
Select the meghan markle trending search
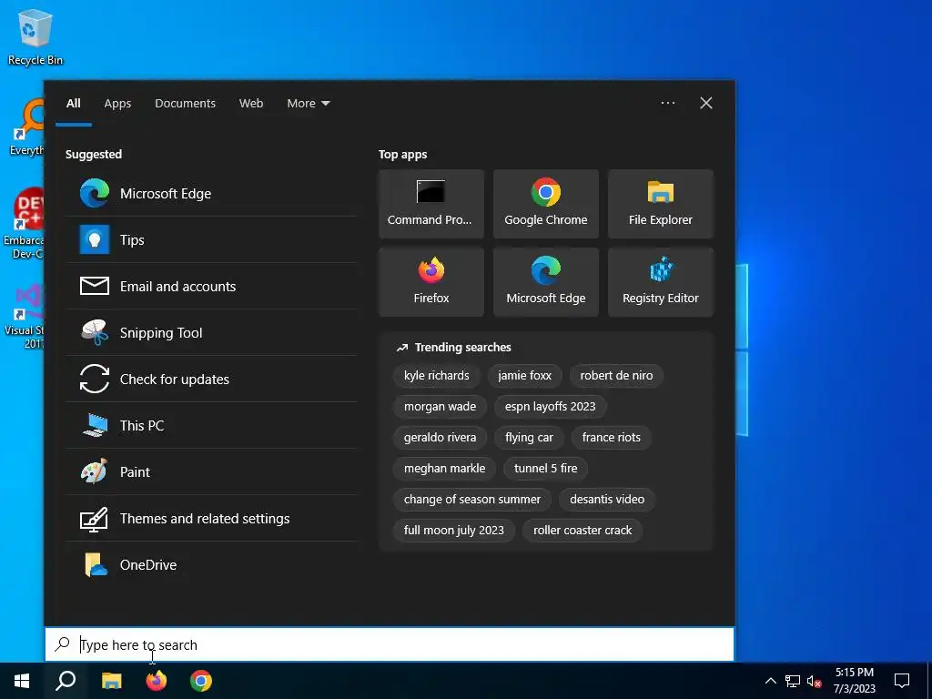[444, 468]
